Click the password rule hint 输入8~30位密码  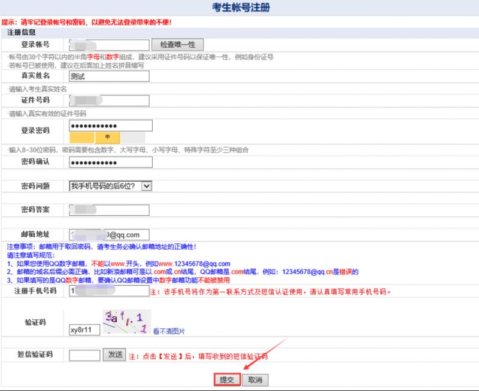(x=128, y=150)
